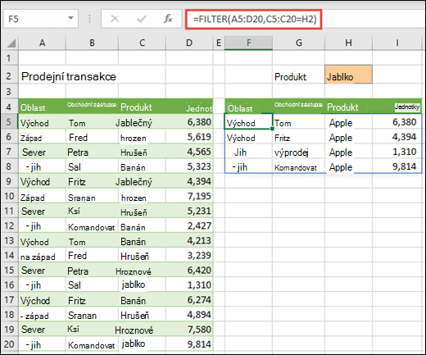The width and height of the screenshot is (426, 355).
Task: Select column A header
Action: coord(42,43)
